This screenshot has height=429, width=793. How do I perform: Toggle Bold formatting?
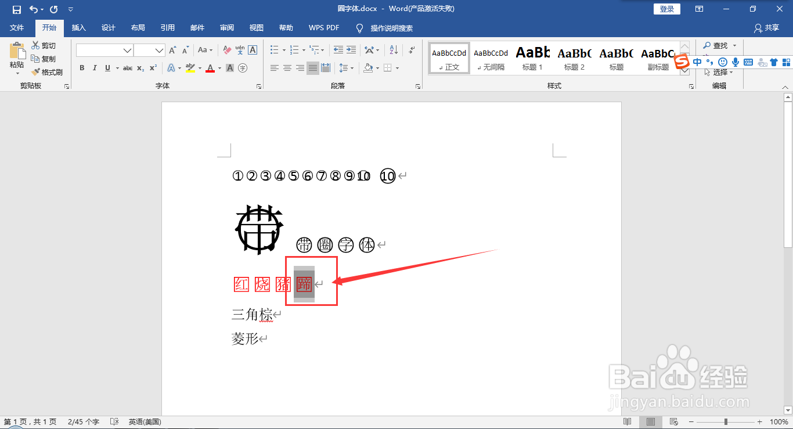tap(82, 68)
